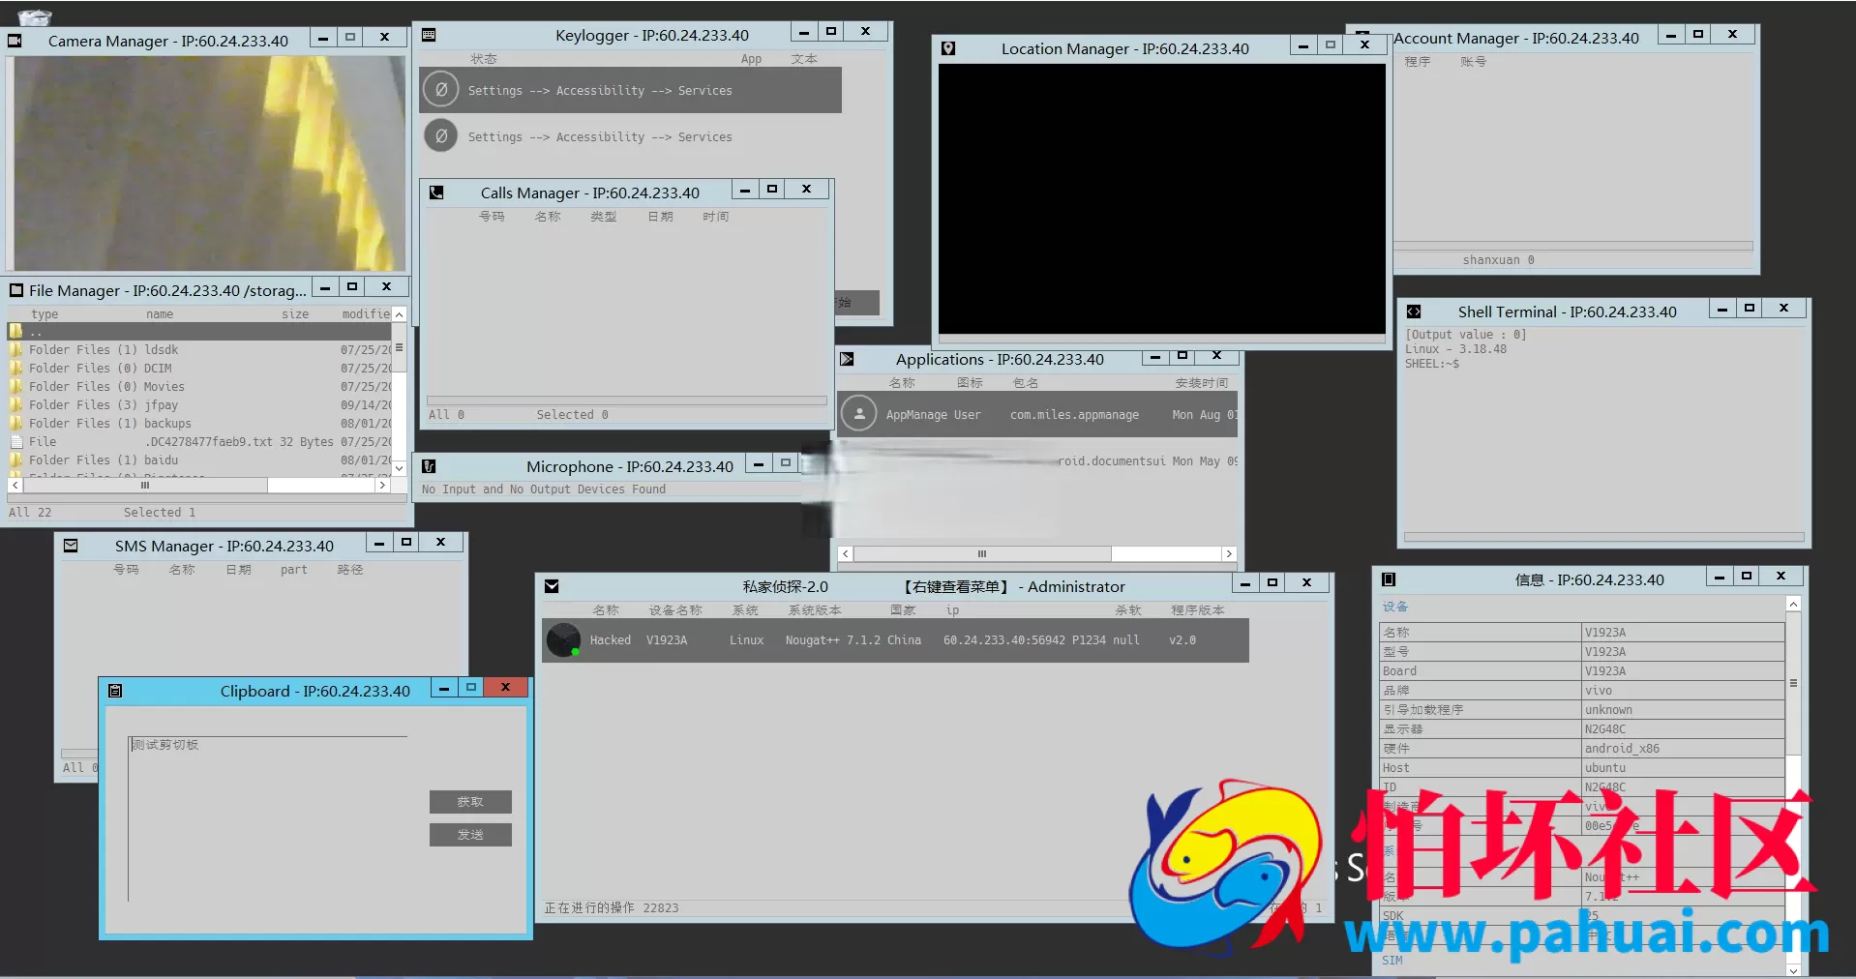Screen dimensions: 1856x979
Task: Toggle the first Keylogger accessibility status circle
Action: coord(441,90)
